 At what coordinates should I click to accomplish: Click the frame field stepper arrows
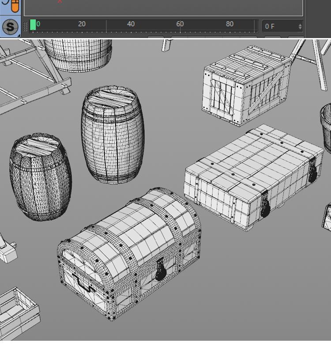pyautogui.click(x=300, y=27)
